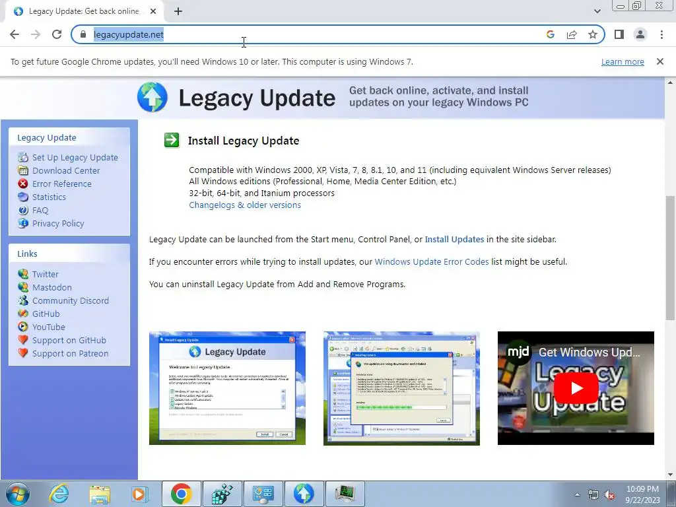Open the GitHub sidebar link
Image resolution: width=676 pixels, height=507 pixels.
coord(46,314)
